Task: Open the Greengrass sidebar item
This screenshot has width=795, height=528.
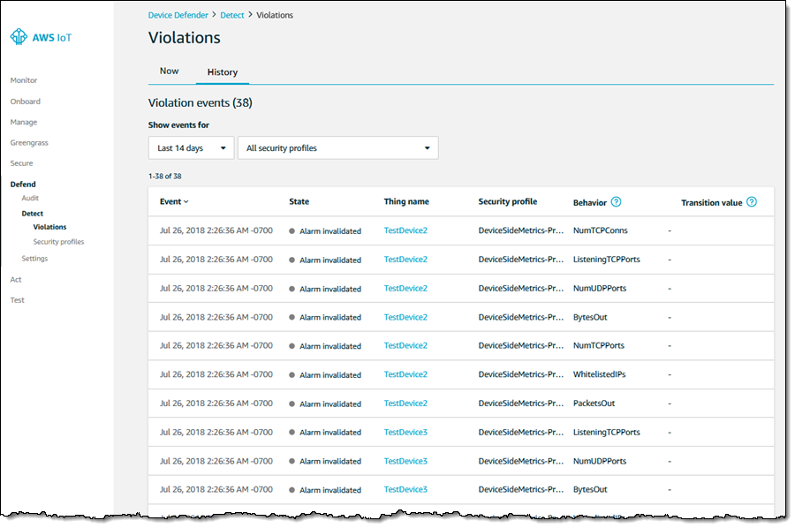Action: [29, 142]
